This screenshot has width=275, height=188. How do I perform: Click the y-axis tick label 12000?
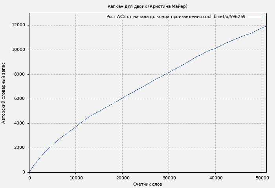18,25
